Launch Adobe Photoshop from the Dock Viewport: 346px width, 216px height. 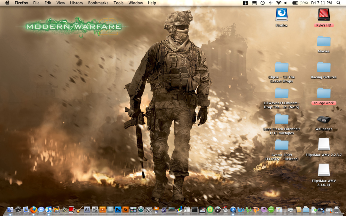tap(118, 209)
